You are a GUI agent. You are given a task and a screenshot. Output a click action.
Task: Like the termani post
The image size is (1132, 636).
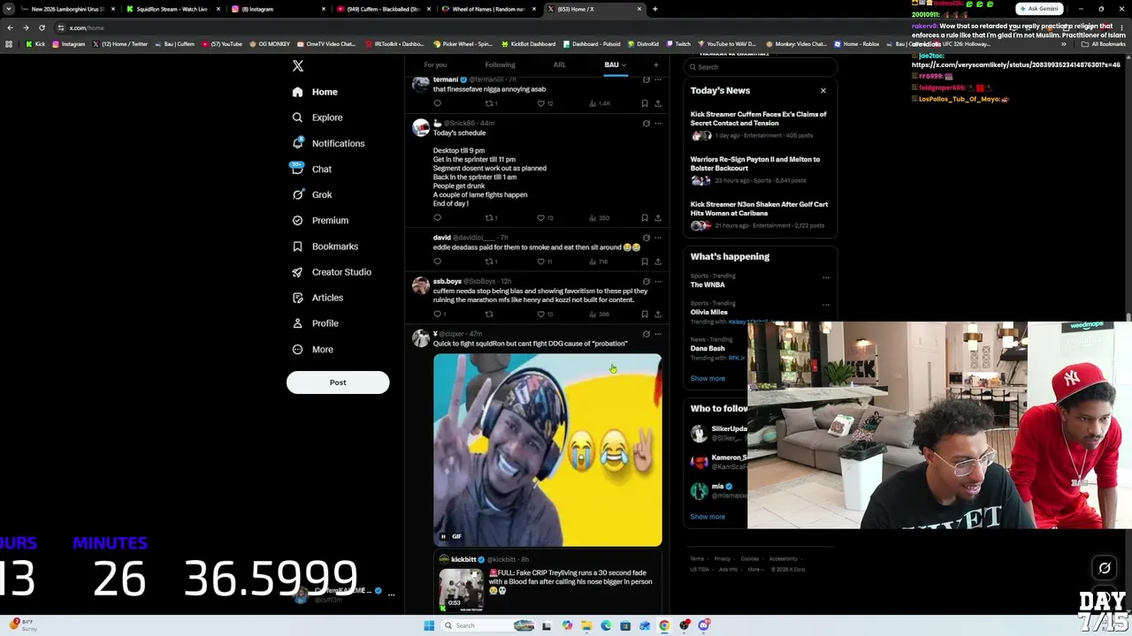pos(541,103)
